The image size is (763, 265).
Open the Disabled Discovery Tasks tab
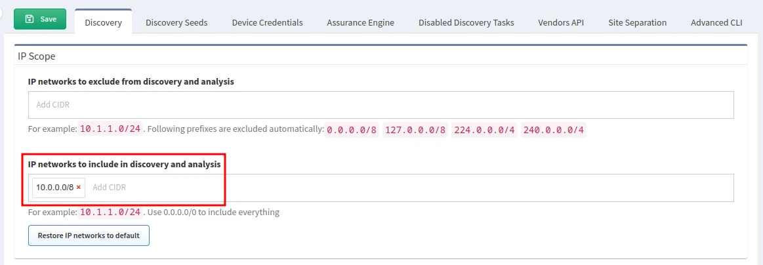pyautogui.click(x=466, y=22)
